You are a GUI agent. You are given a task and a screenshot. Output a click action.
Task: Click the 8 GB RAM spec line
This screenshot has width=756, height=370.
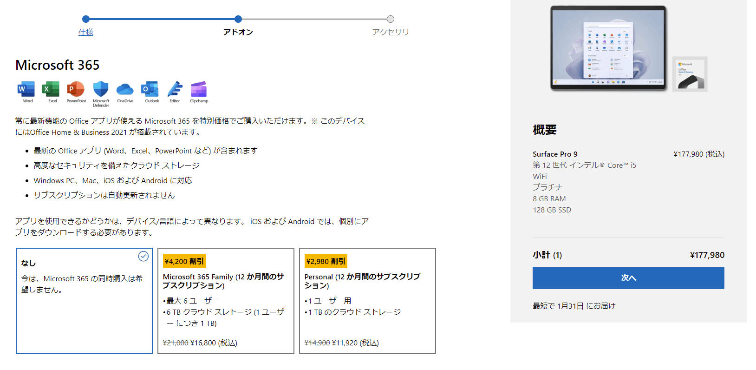click(549, 198)
